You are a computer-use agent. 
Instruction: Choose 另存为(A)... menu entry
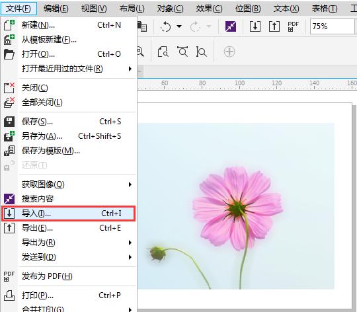(69, 136)
